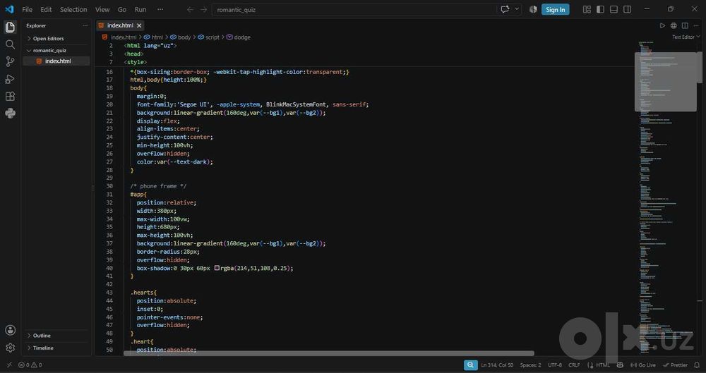The width and height of the screenshot is (706, 373).
Task: Open the Python icon in activity bar
Action: (10, 114)
